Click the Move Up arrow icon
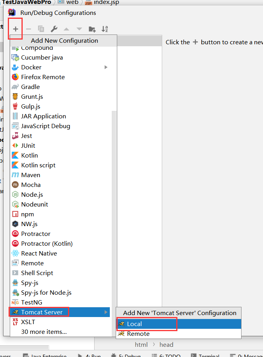Screen dimensions: 263x357 66,29
